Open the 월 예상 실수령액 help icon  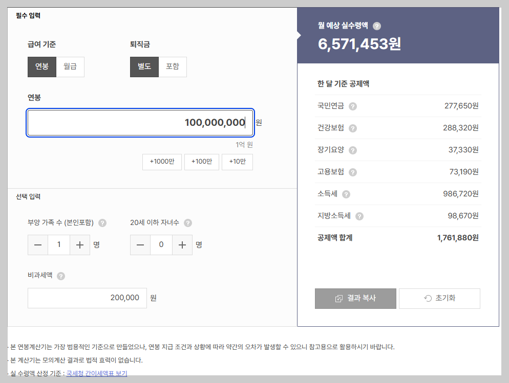pyautogui.click(x=377, y=26)
